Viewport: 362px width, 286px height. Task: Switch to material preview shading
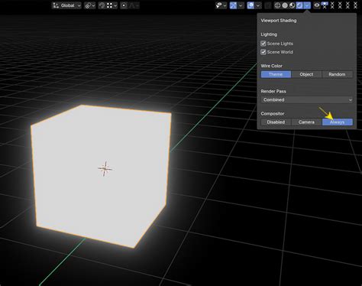click(x=293, y=5)
